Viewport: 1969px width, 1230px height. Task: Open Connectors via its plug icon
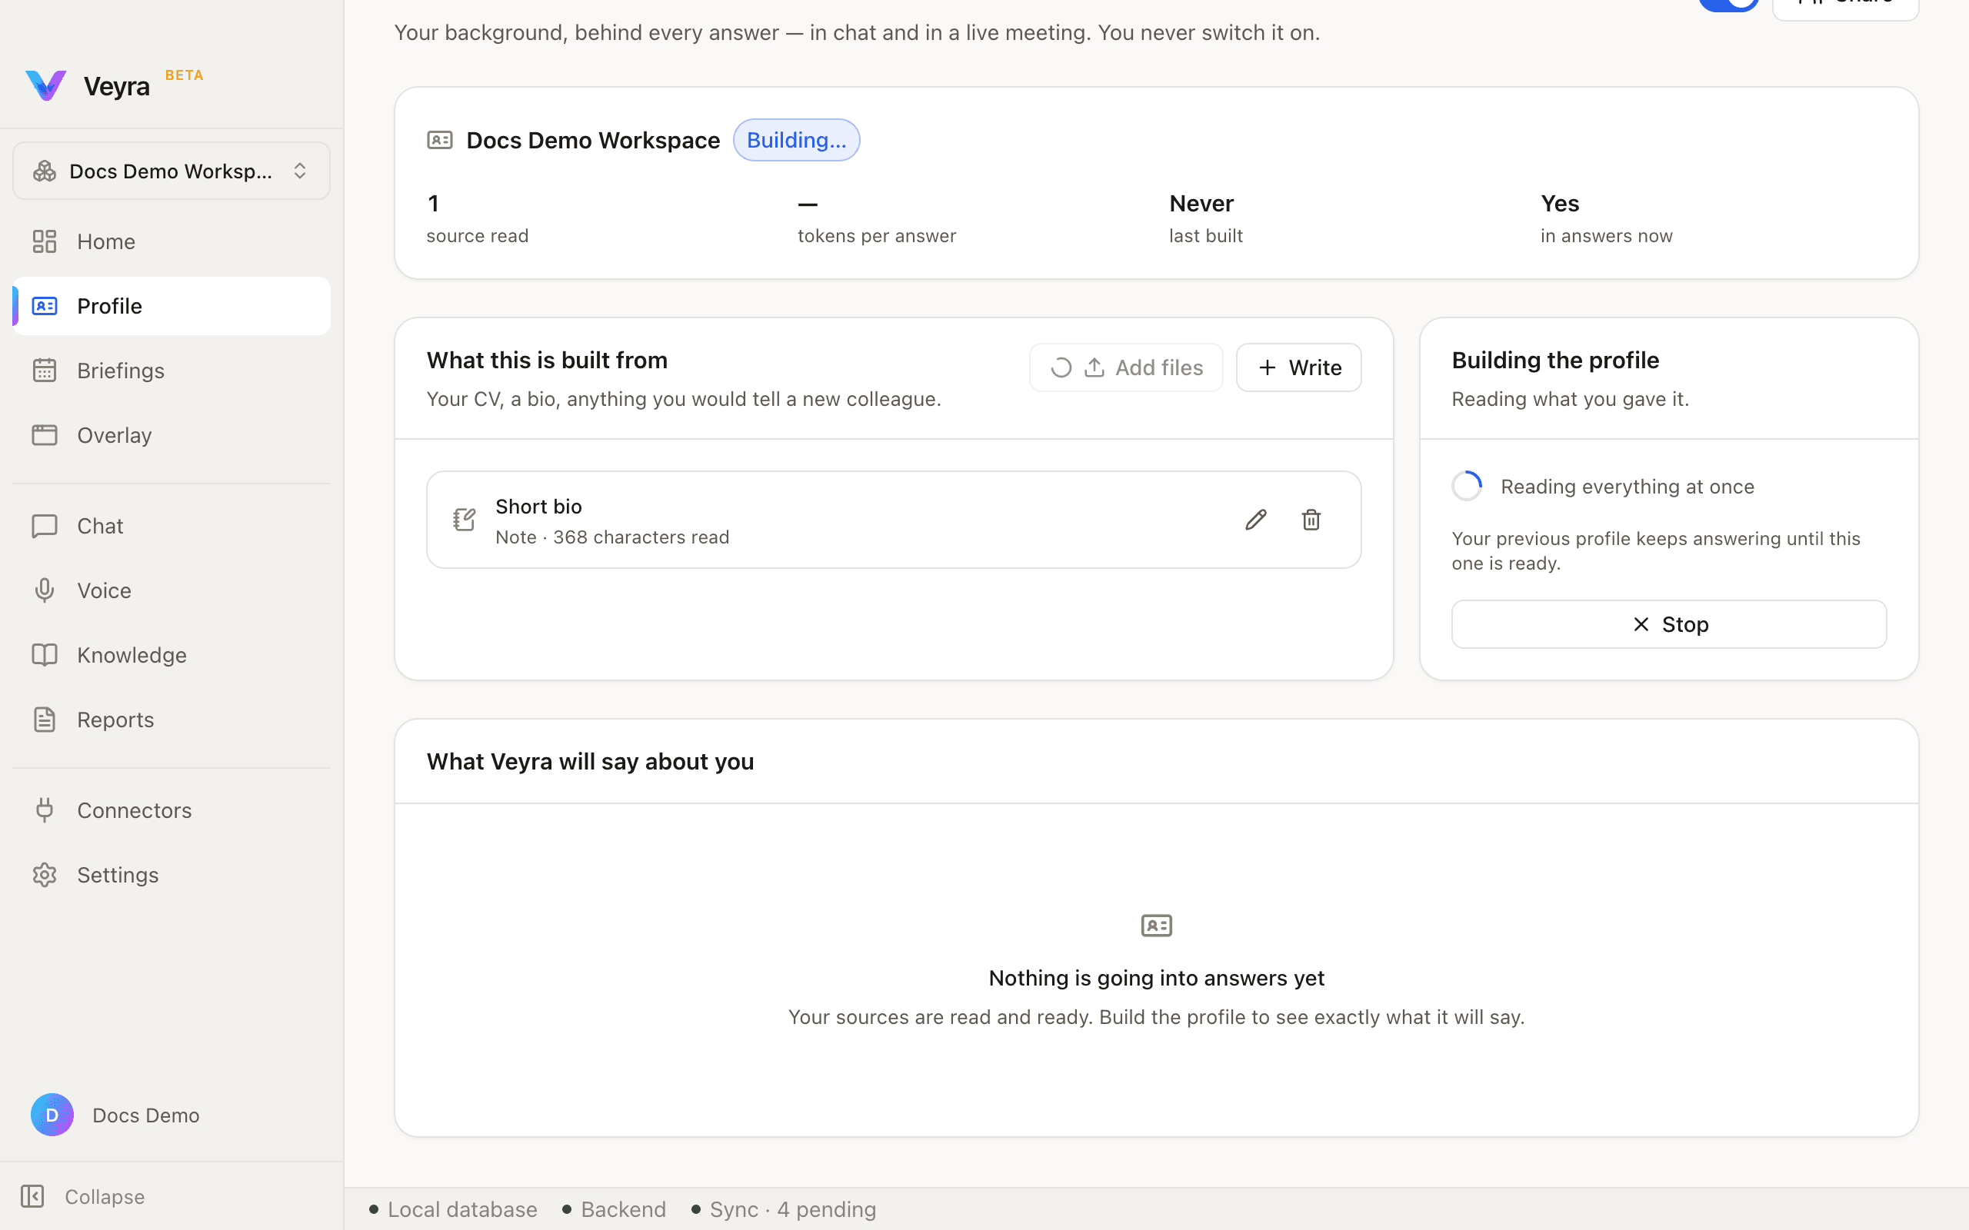tap(45, 810)
